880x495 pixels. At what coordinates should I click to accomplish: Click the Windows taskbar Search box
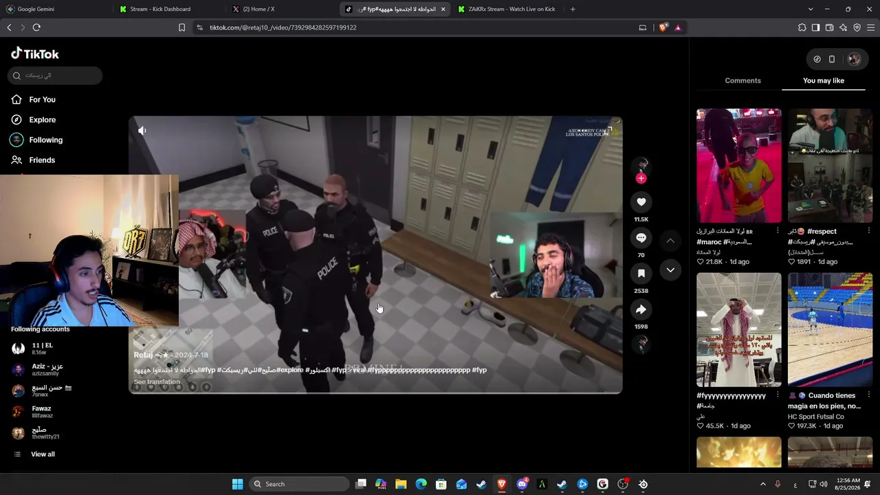(x=298, y=484)
